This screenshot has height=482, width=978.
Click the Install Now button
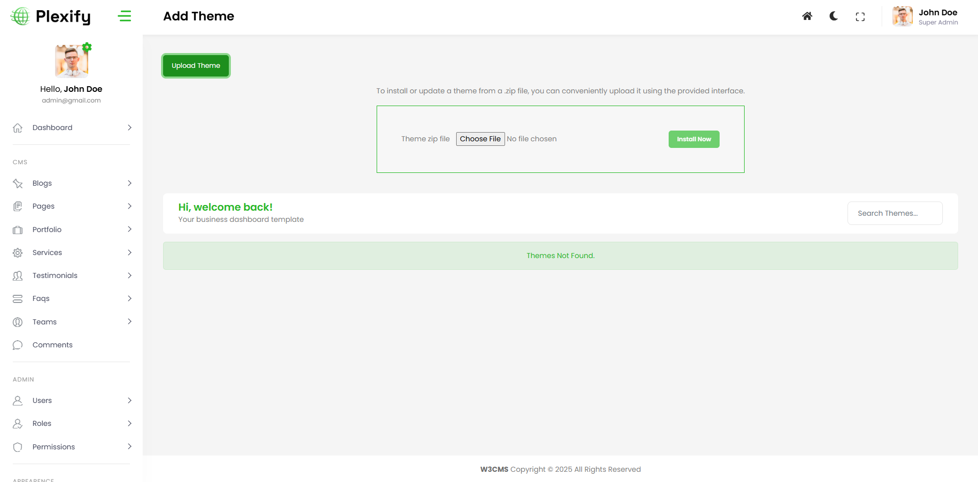[x=694, y=139]
